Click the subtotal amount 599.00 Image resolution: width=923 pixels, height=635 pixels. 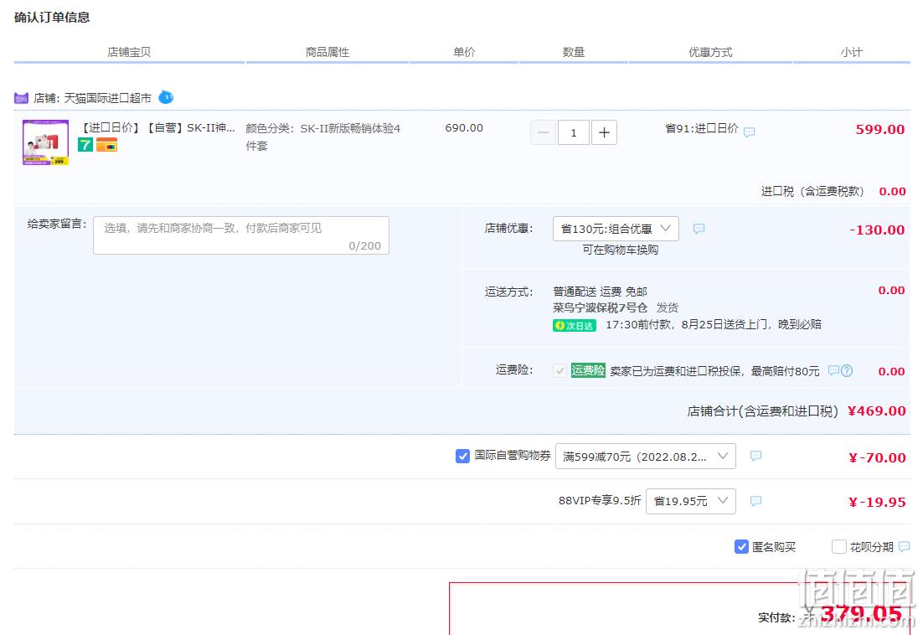[880, 130]
